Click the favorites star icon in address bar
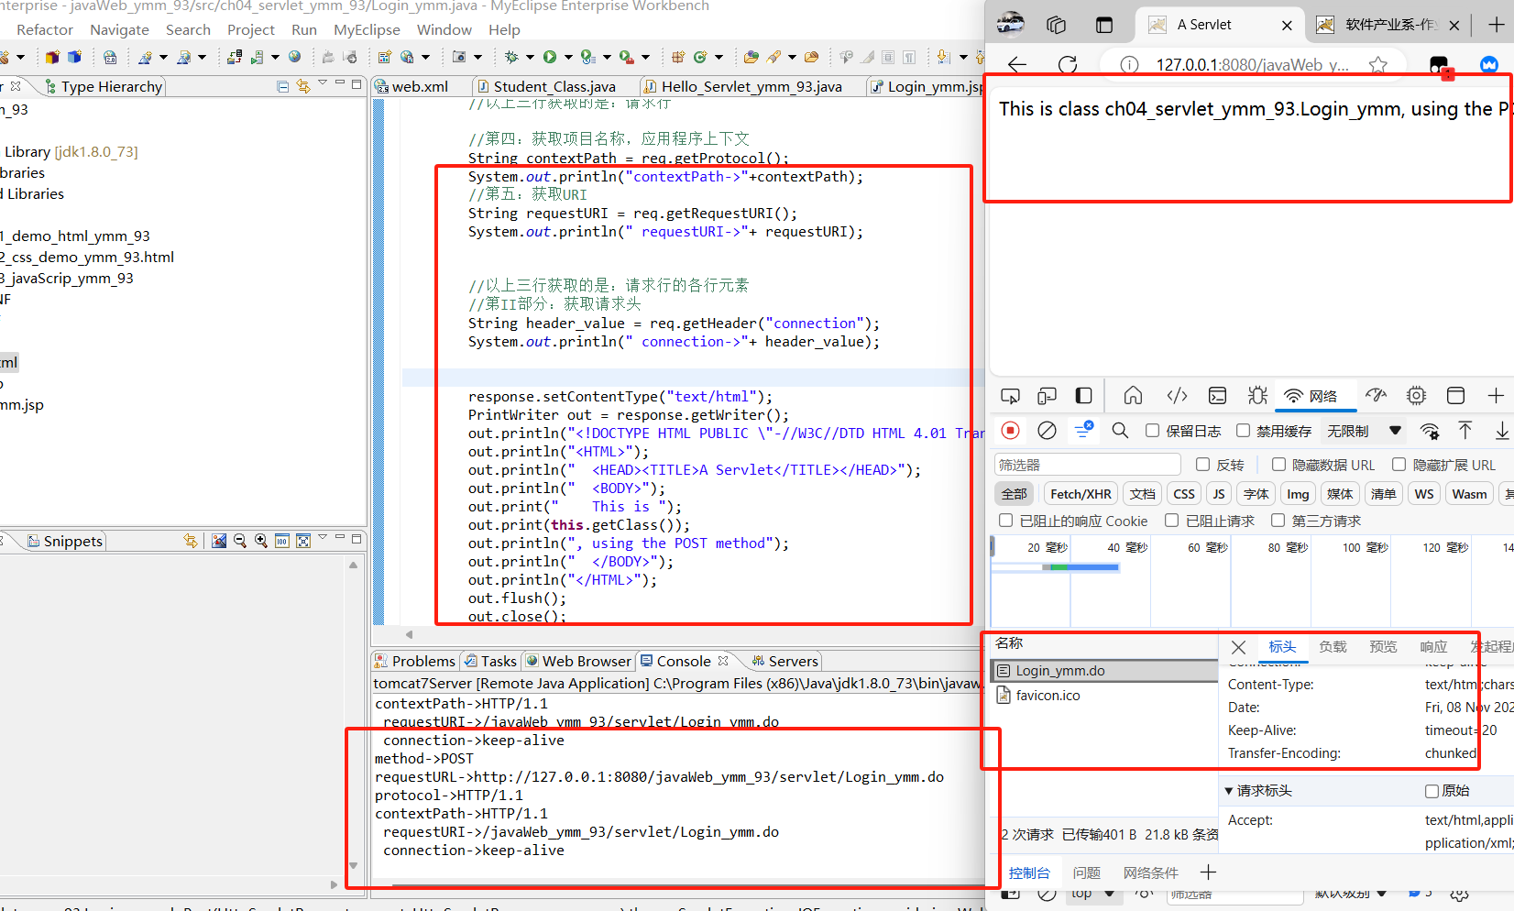1514x911 pixels. [1377, 65]
